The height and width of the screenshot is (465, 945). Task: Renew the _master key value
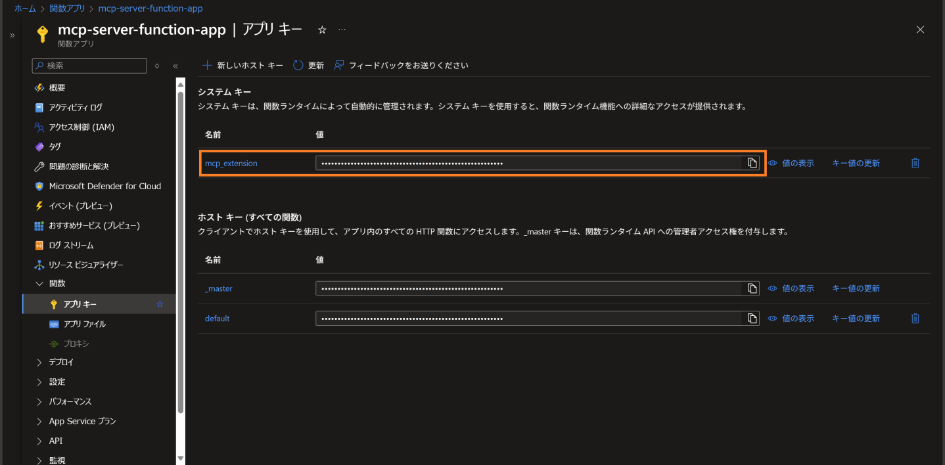tap(856, 288)
